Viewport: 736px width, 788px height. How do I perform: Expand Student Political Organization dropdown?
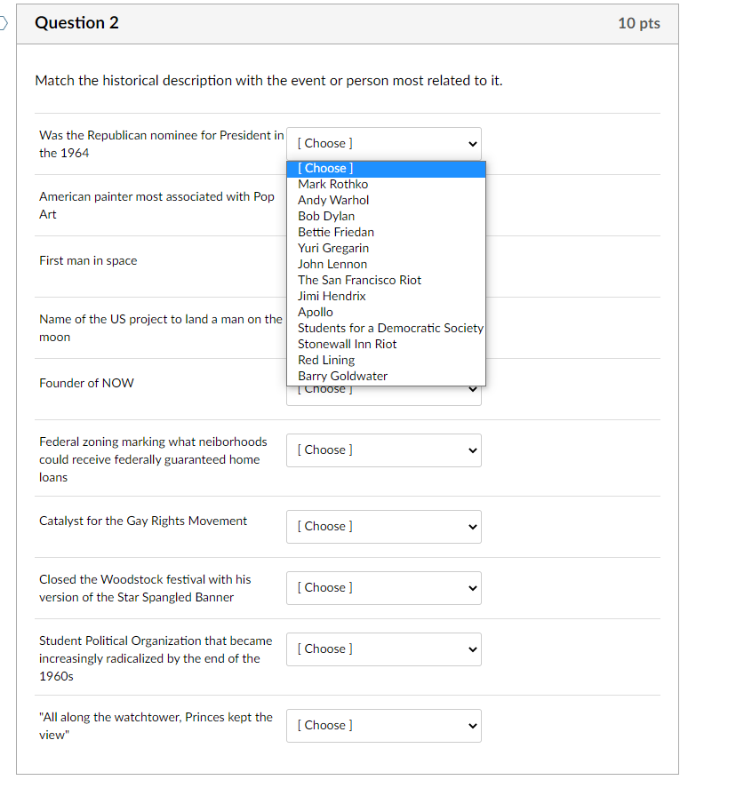click(384, 649)
